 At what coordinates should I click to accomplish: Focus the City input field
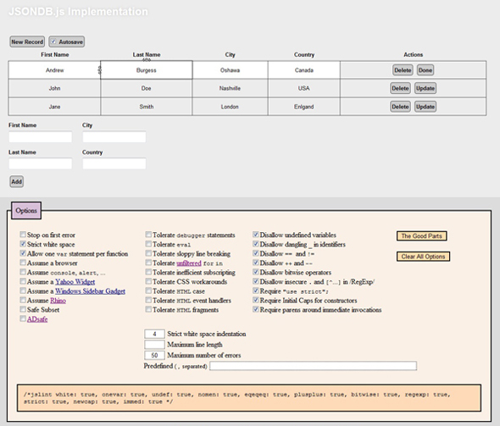click(114, 137)
